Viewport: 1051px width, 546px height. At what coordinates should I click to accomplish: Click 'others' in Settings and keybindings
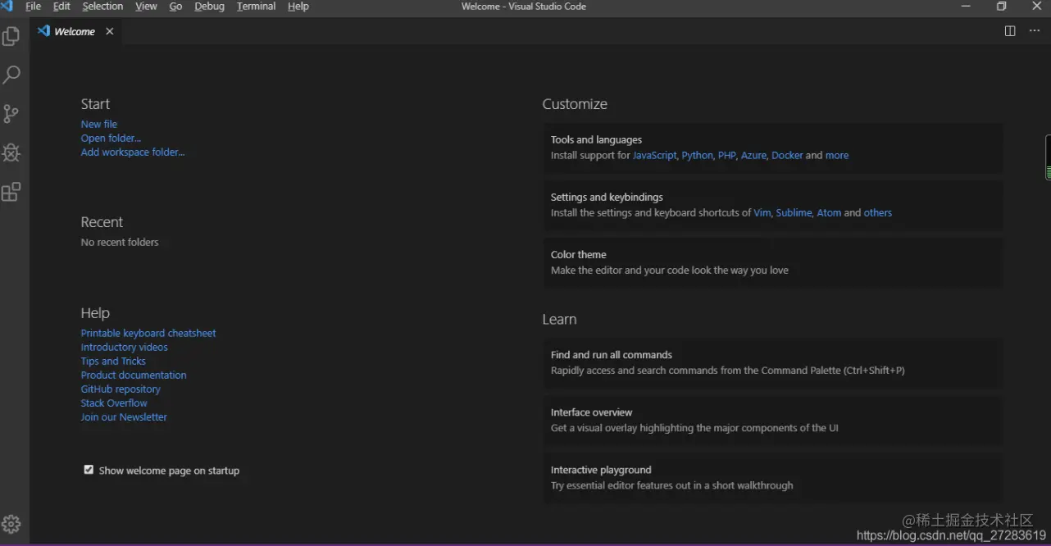[x=877, y=213]
